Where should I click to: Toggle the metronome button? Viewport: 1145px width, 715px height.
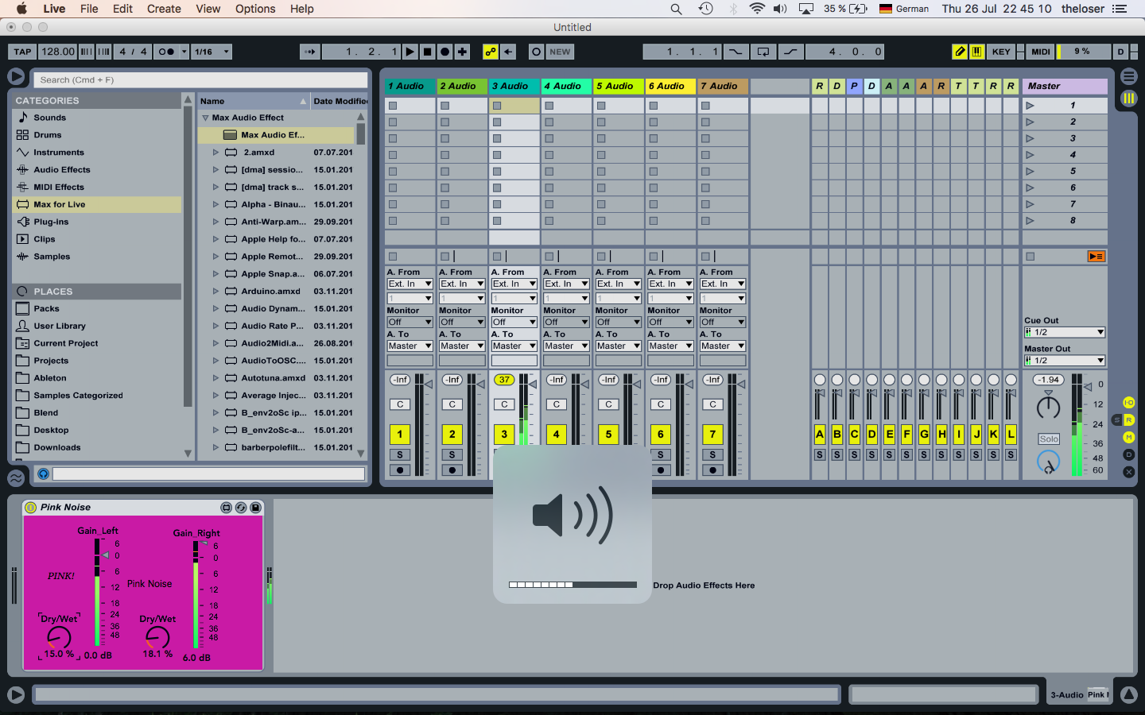[166, 52]
